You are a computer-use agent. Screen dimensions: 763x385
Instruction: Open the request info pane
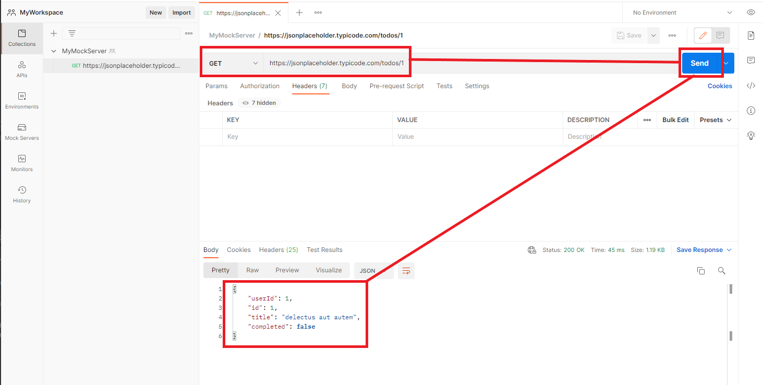[751, 111]
